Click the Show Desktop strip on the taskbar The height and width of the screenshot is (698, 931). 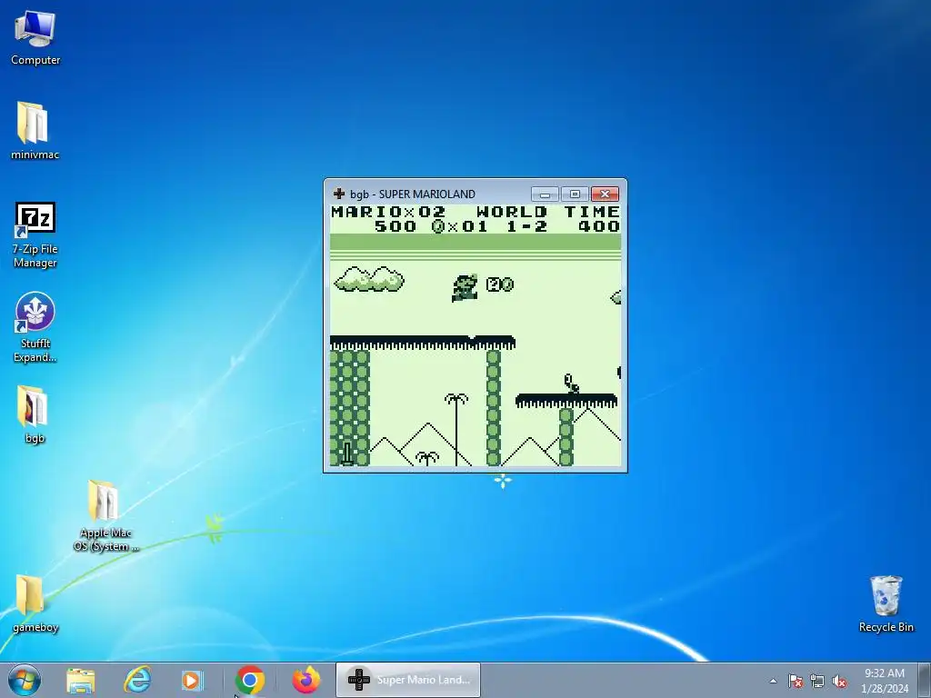925,680
